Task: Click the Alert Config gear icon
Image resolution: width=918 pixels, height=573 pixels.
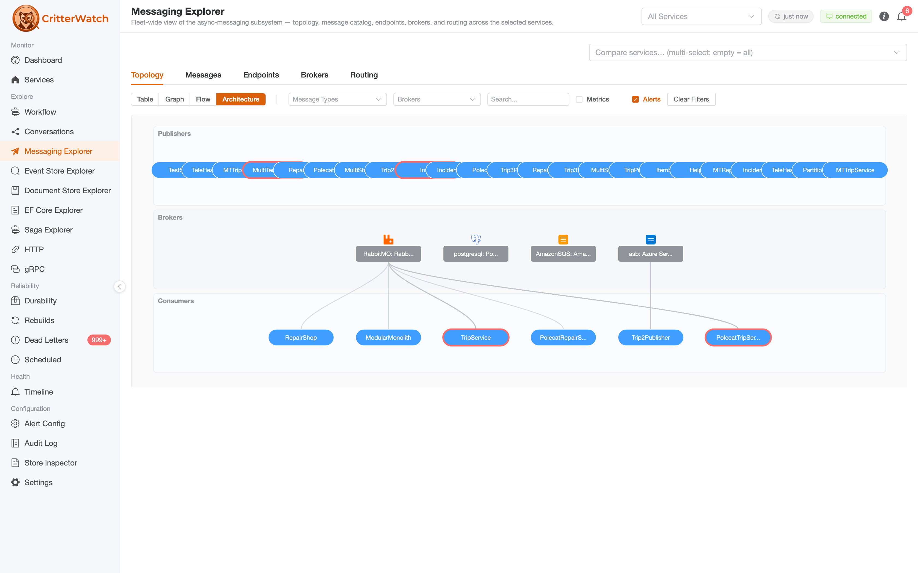Action: [x=15, y=424]
